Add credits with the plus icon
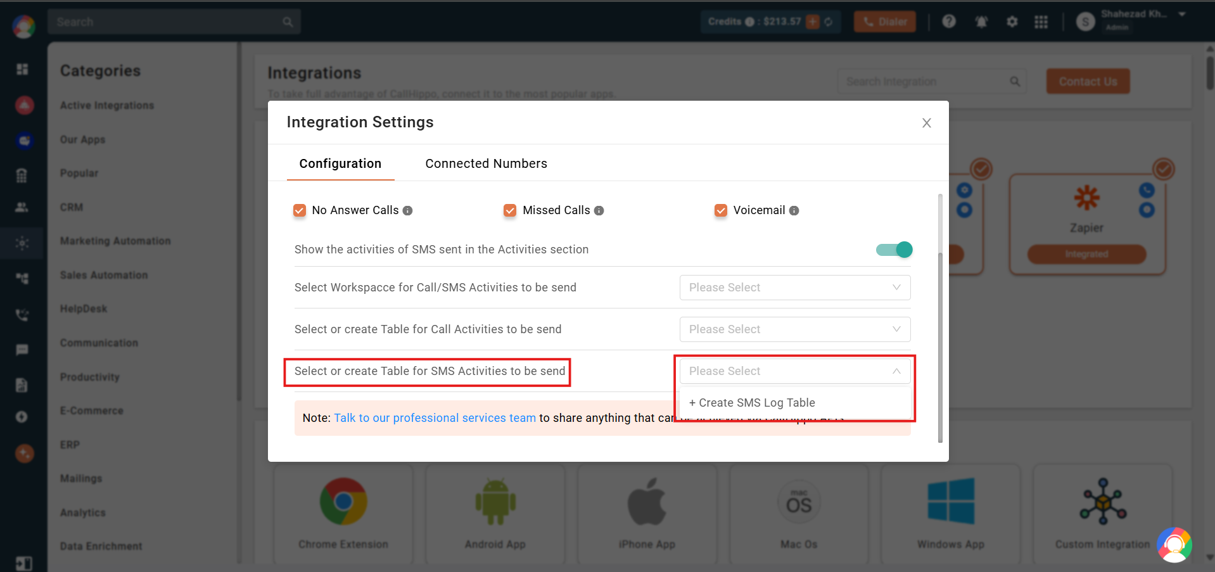 click(813, 22)
